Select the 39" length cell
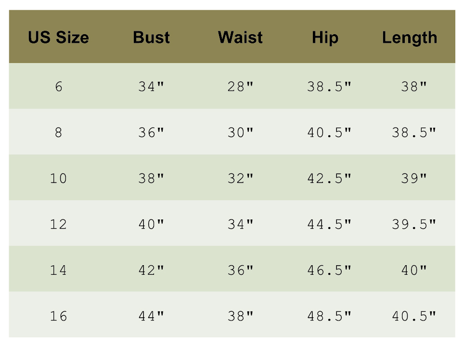Screen dimensions: 464x347 click(414, 179)
